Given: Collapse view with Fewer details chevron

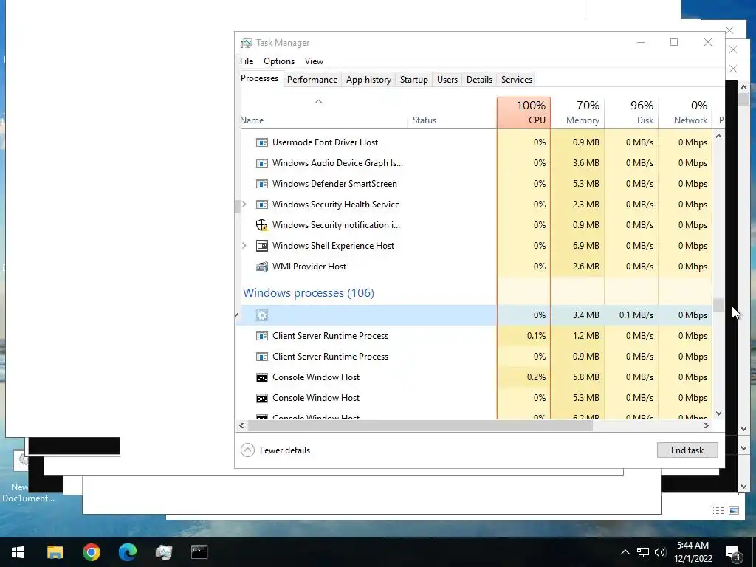Looking at the screenshot, I should point(247,450).
